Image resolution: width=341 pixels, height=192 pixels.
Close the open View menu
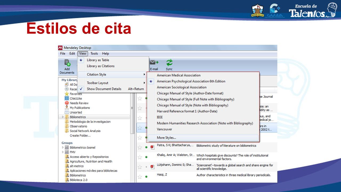(83, 53)
